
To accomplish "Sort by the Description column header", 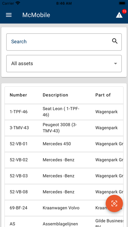I will click(x=56, y=95).
